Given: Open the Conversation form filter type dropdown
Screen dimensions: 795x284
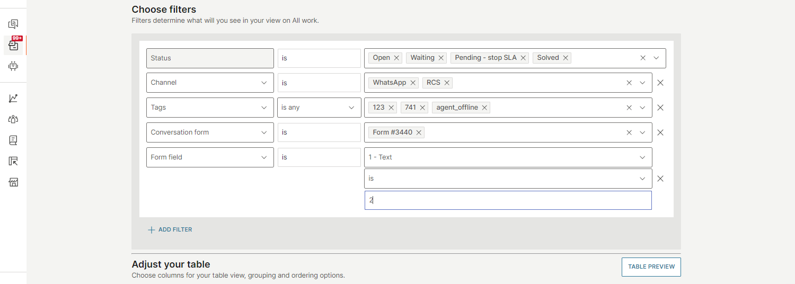Looking at the screenshot, I should 210,132.
